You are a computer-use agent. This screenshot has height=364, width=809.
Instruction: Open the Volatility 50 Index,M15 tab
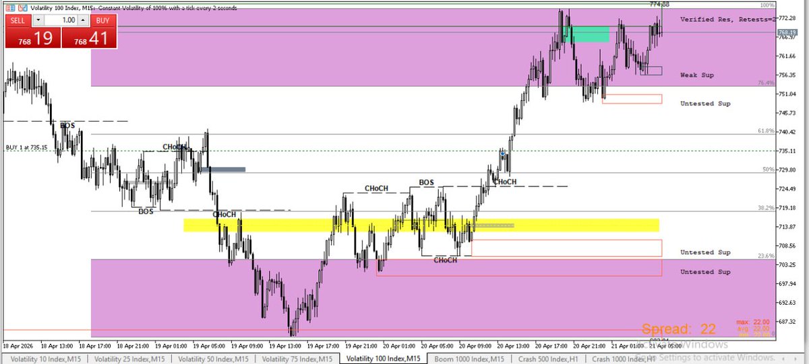tap(212, 359)
